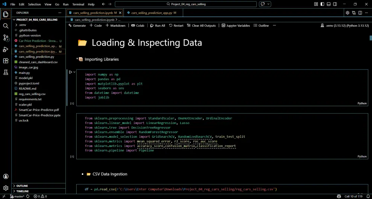Image resolution: width=372 pixels, height=199 pixels.
Task: Run the numpy imports cell
Action: tap(70, 72)
